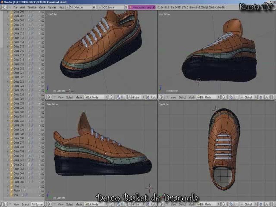Click the object icon of the final row
Image resolution: width=276 pixels, height=207 pixels.
(x=11, y=195)
